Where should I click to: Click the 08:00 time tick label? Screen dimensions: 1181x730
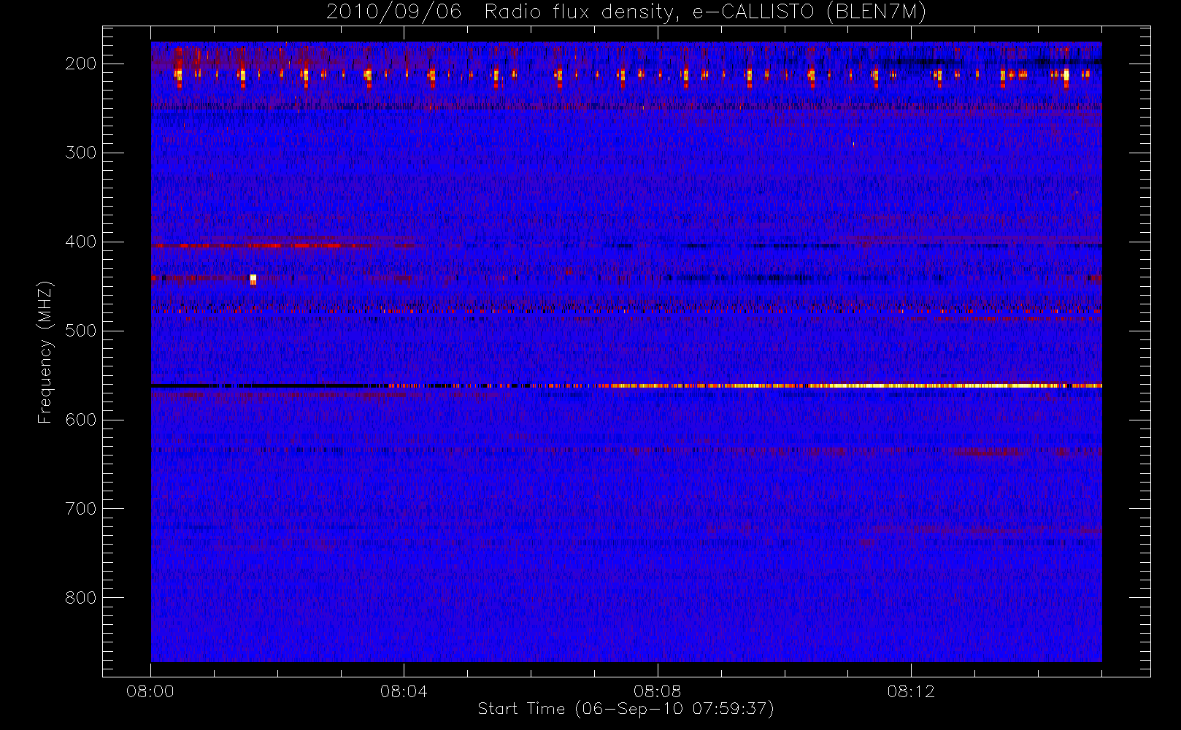point(150,691)
